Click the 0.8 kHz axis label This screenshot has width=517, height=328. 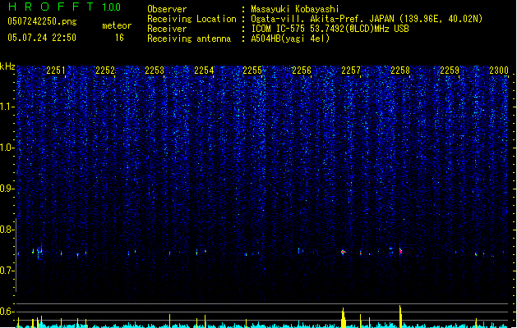coord(7,230)
